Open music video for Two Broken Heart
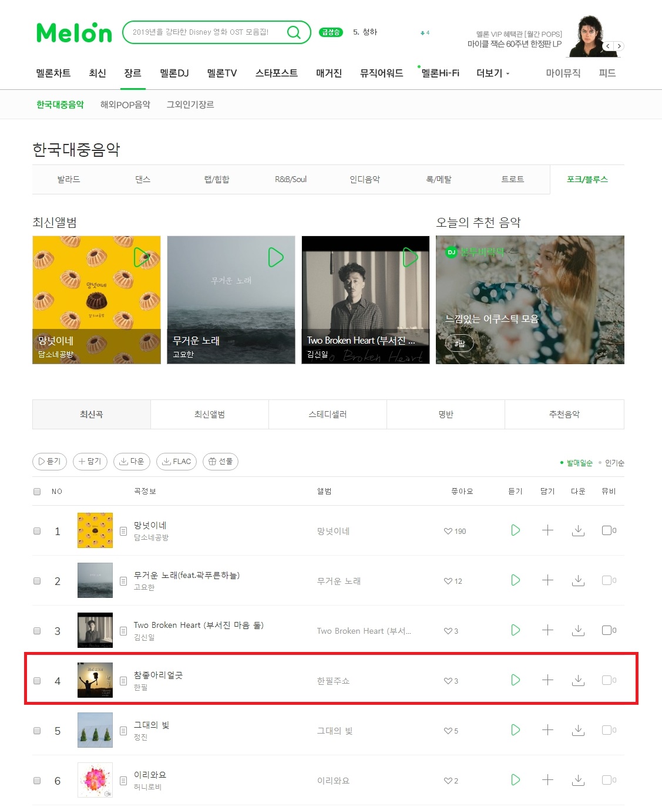Image resolution: width=662 pixels, height=807 pixels. click(x=609, y=630)
